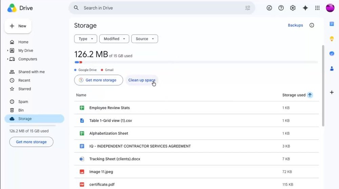Open the Google apps grid
The height and width of the screenshot is (189, 339).
[317, 8]
